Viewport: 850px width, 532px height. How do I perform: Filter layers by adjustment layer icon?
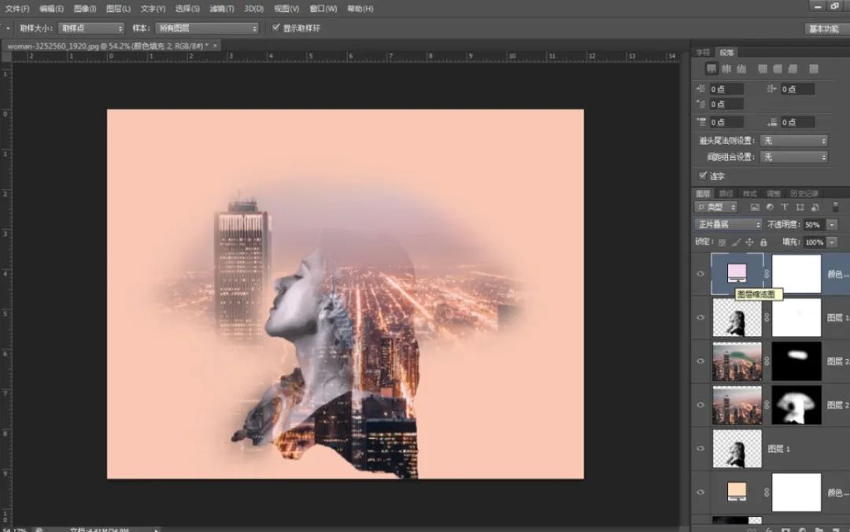[x=770, y=207]
